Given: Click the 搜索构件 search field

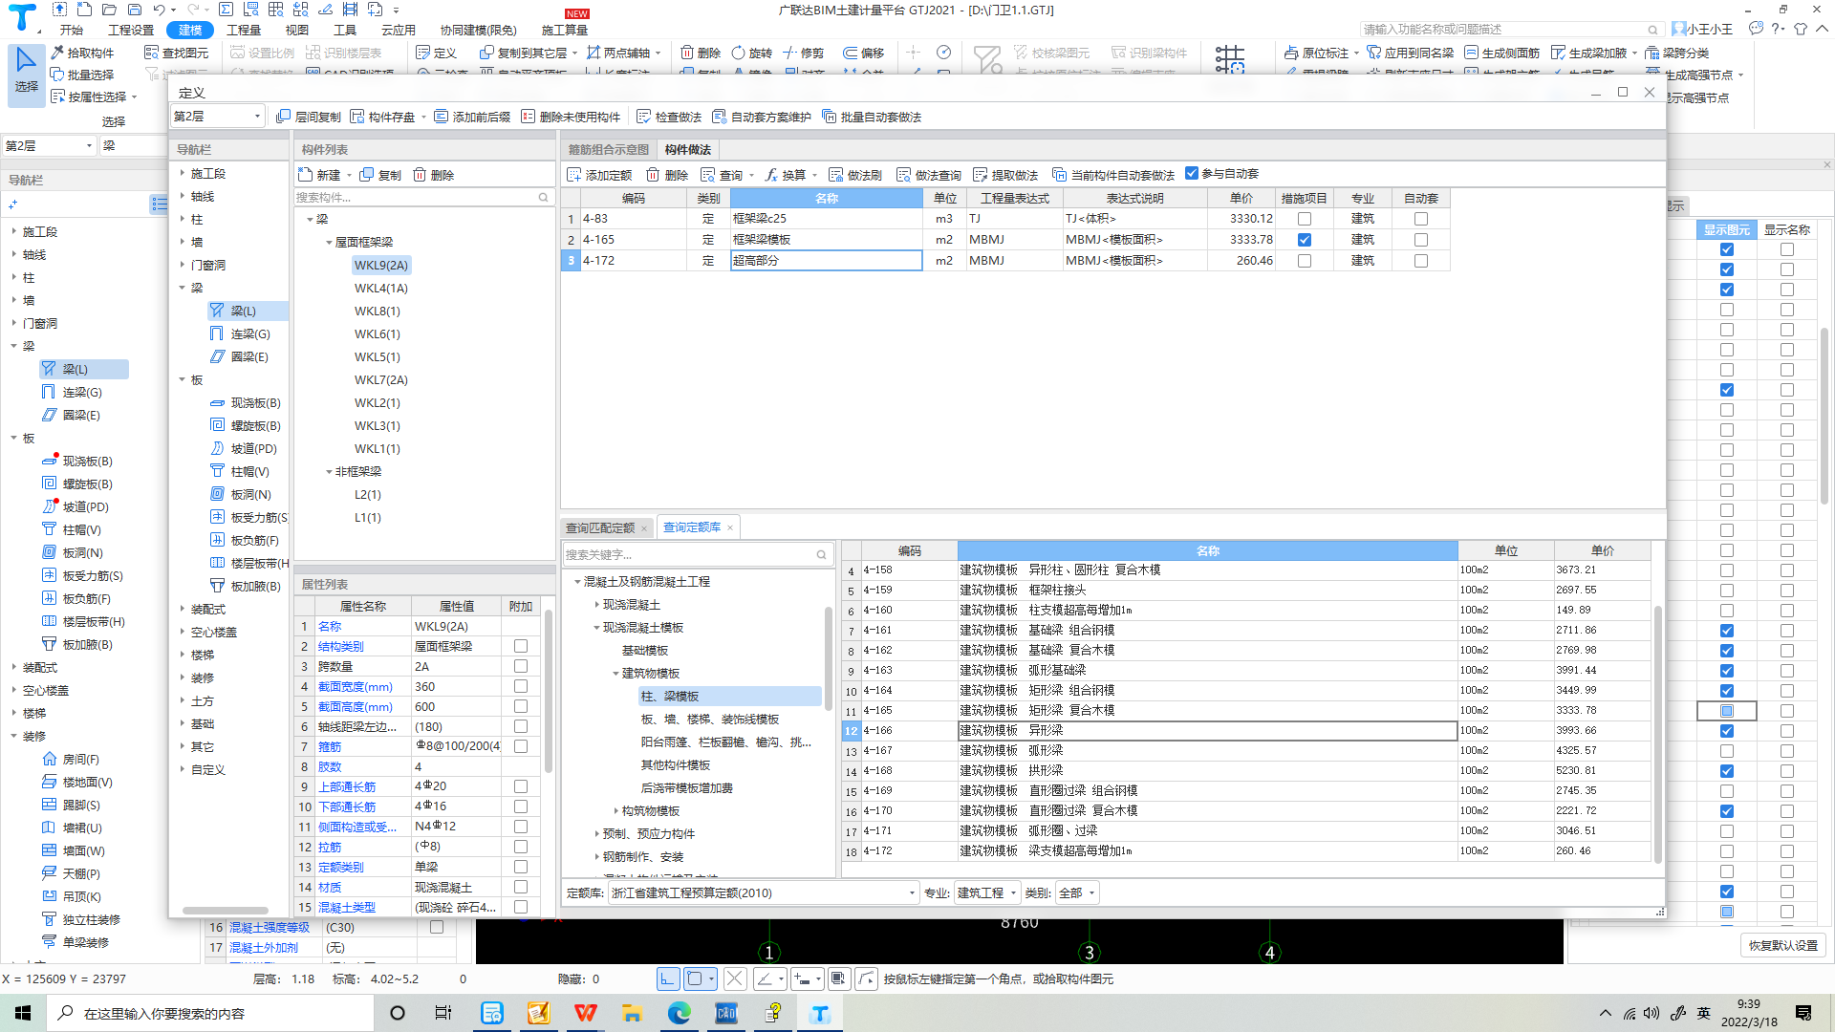Looking at the screenshot, I should coord(423,197).
